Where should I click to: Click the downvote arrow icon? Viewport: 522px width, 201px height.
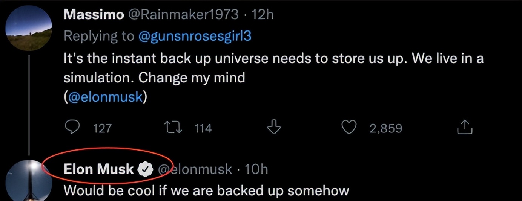[x=274, y=128]
